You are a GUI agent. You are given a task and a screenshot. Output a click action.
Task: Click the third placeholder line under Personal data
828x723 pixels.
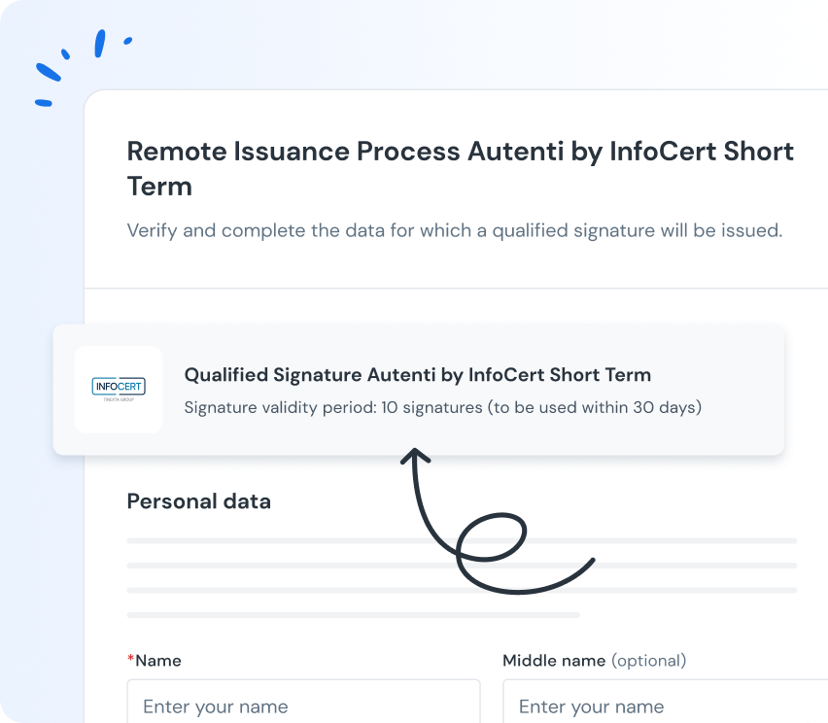pos(462,591)
